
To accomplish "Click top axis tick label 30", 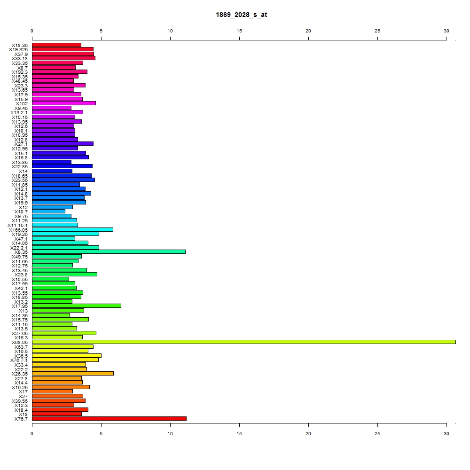I will click(446, 31).
